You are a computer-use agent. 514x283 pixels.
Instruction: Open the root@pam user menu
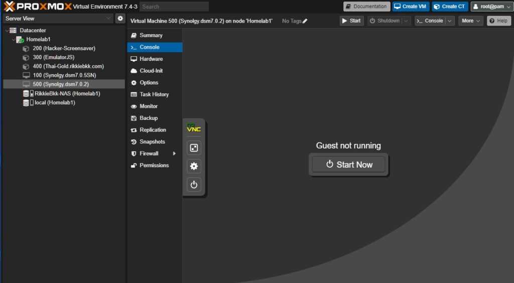(x=492, y=6)
